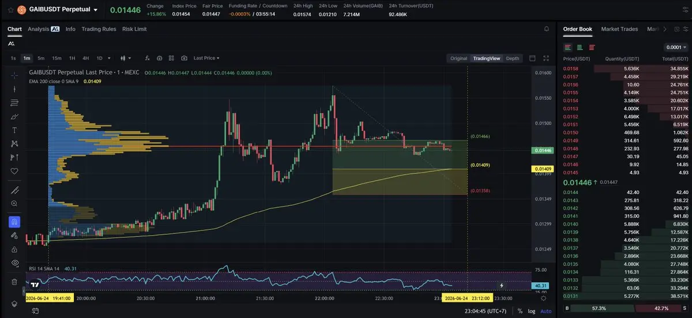Image resolution: width=692 pixels, height=318 pixels.
Task: Show both bids and asks view
Action: (x=568, y=47)
